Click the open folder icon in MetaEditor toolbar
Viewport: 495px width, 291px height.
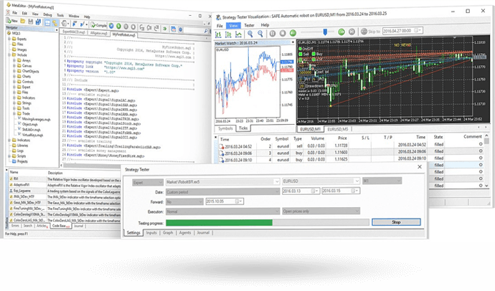(23, 21)
